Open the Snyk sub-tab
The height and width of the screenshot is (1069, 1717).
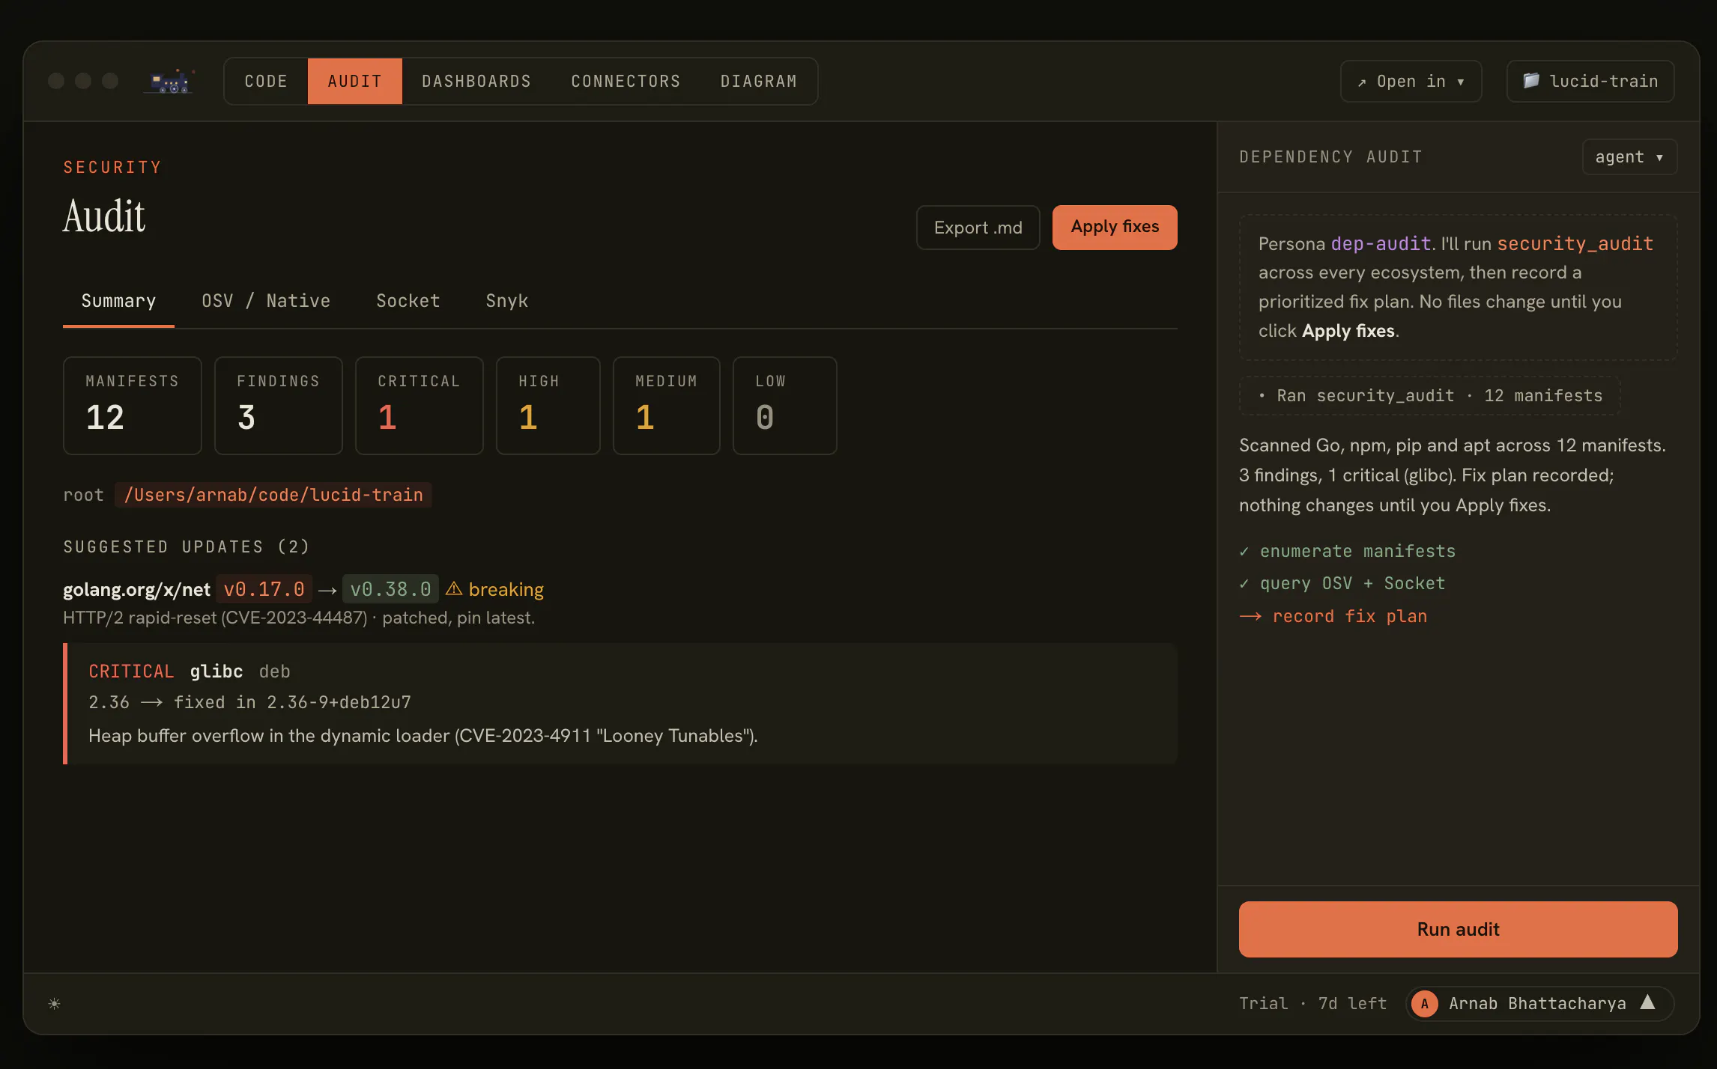[x=507, y=301]
